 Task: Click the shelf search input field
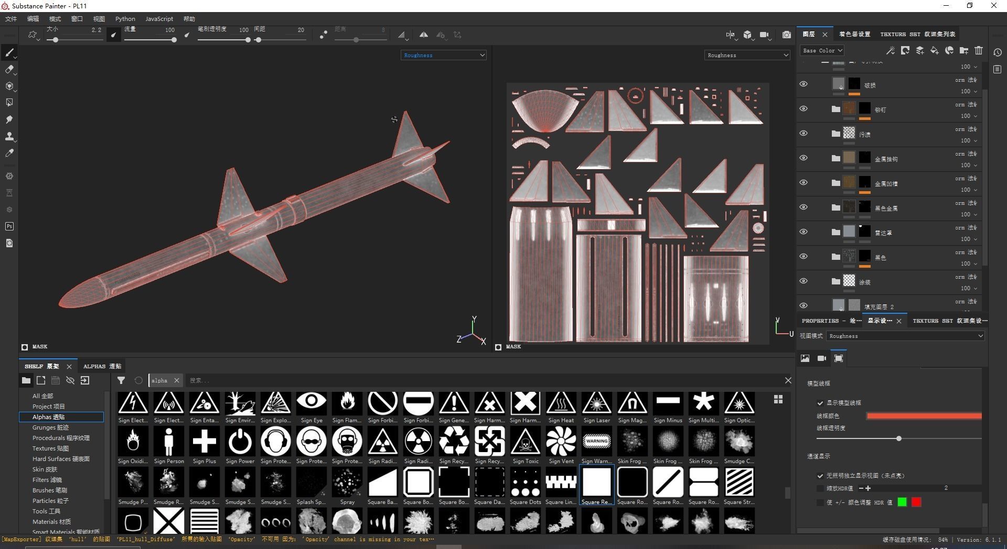pos(483,380)
